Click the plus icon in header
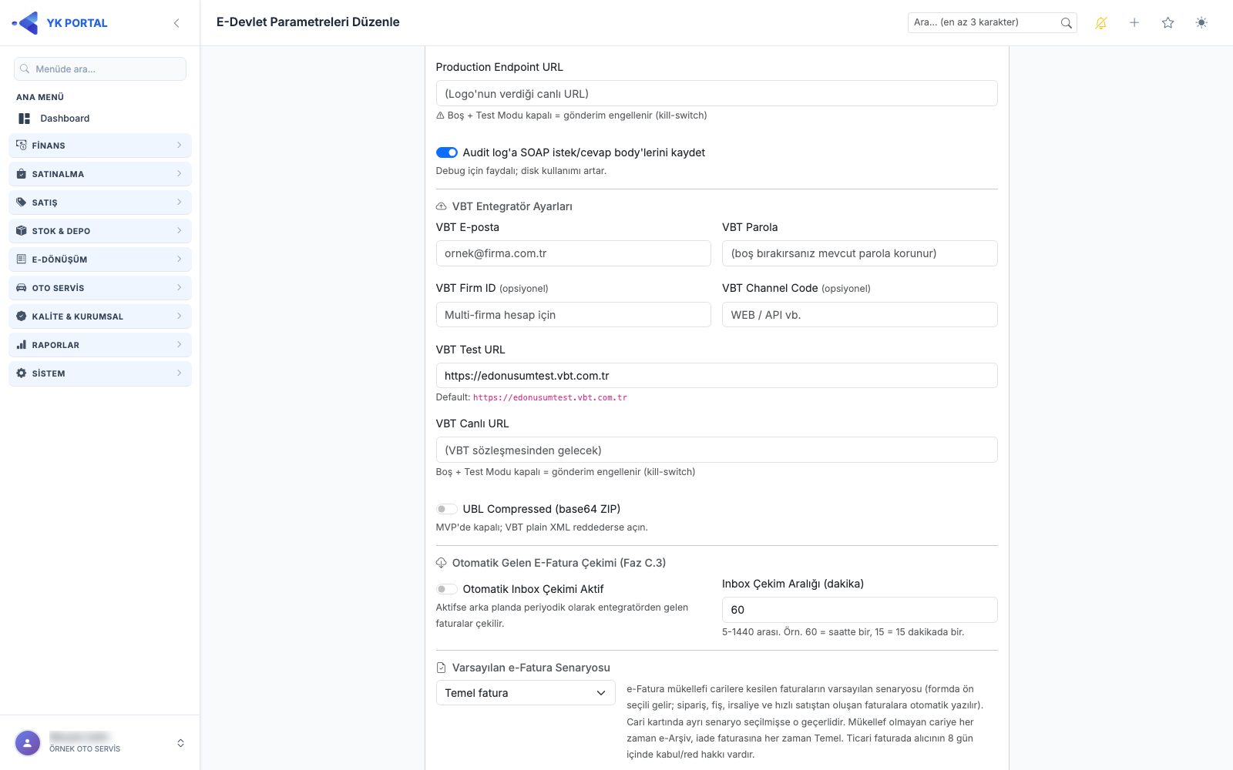The height and width of the screenshot is (770, 1233). (x=1134, y=23)
